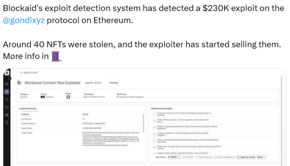The image size is (290, 166).
Task: Click the Ethereum chain icon
Action: pyautogui.click(x=68, y=97)
